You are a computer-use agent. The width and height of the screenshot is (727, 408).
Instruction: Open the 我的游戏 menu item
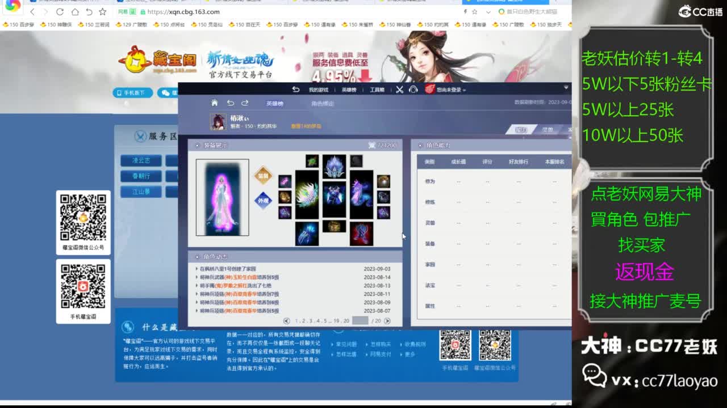(317, 89)
